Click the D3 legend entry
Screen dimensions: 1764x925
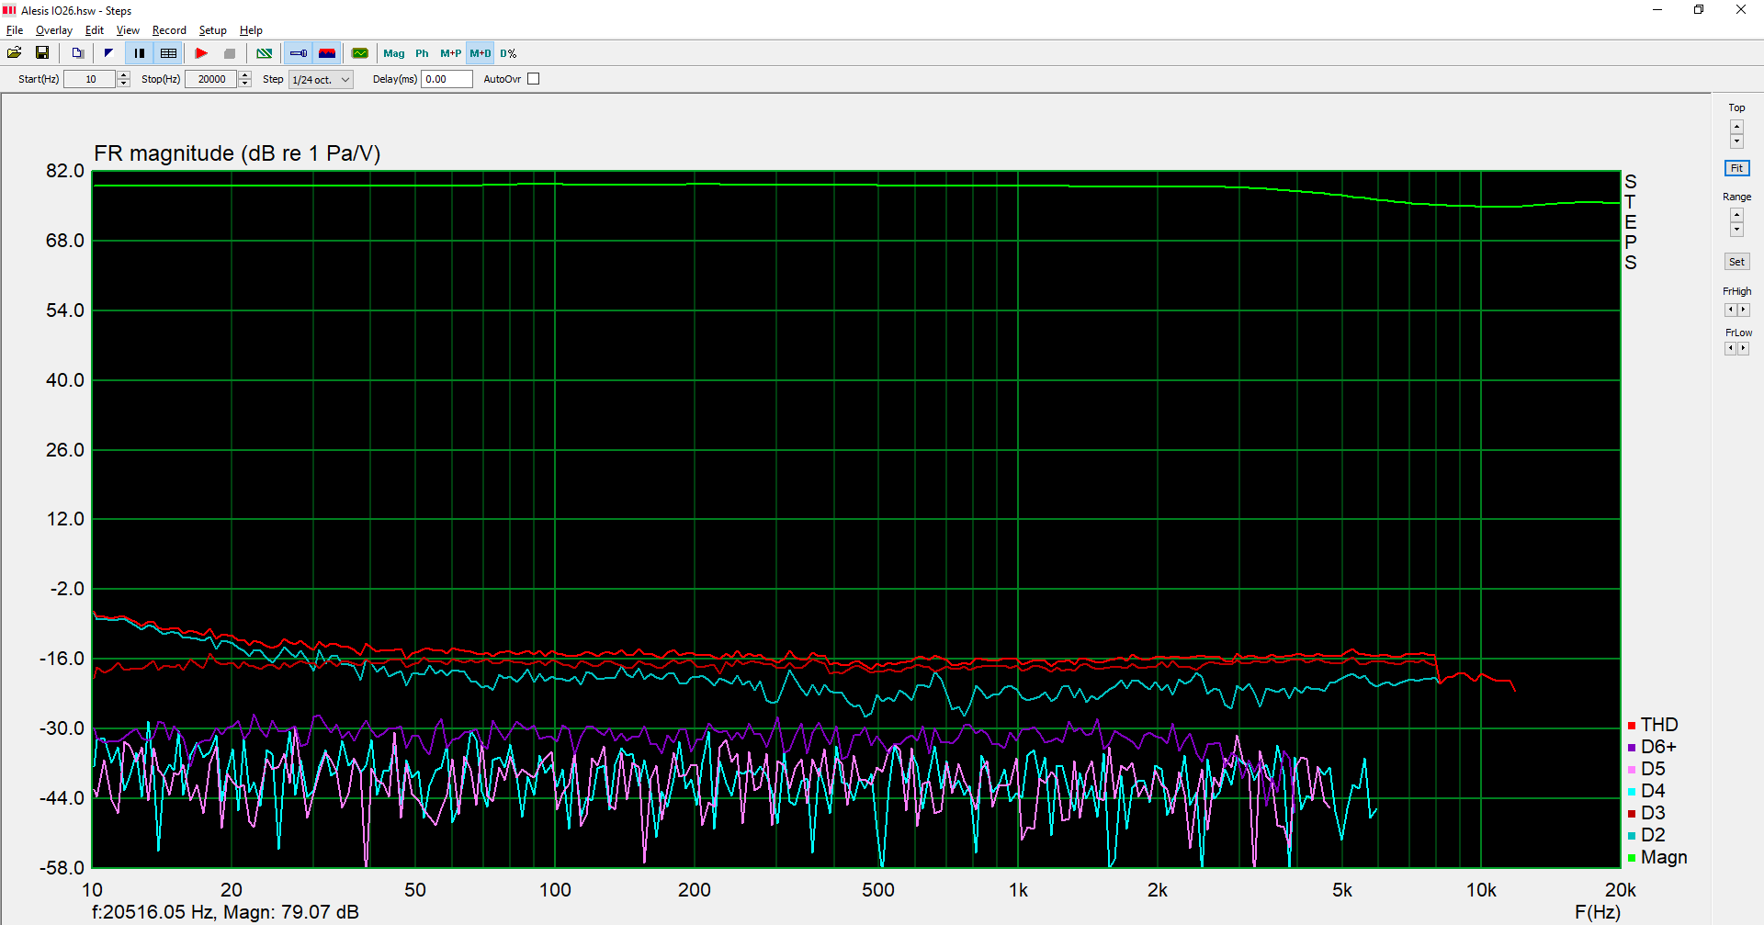coord(1646,813)
